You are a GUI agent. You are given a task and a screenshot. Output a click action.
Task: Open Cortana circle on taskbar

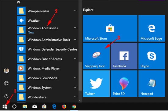click(14, 106)
